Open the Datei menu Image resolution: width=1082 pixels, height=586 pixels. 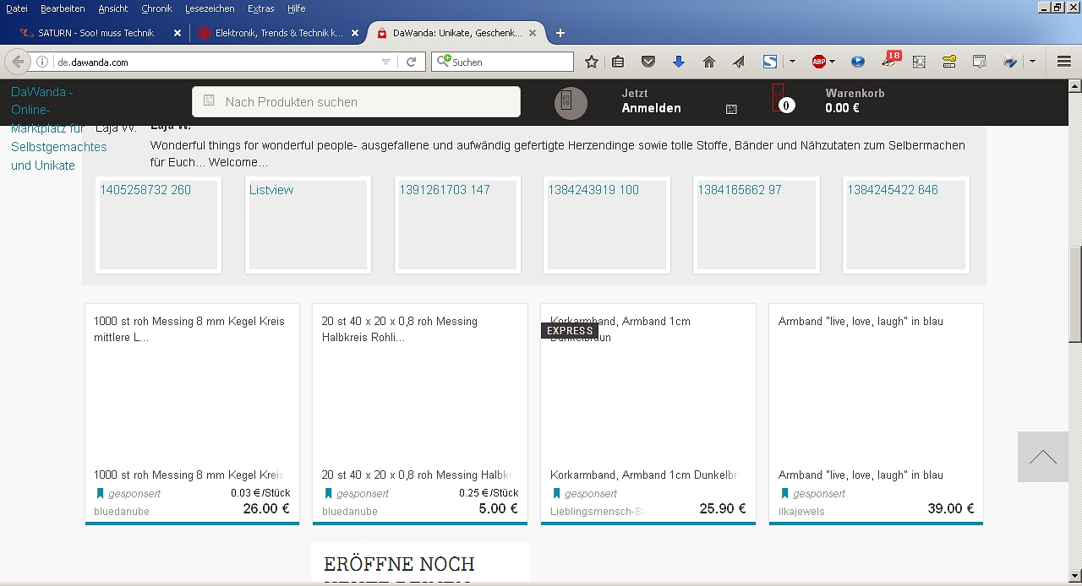click(x=17, y=8)
